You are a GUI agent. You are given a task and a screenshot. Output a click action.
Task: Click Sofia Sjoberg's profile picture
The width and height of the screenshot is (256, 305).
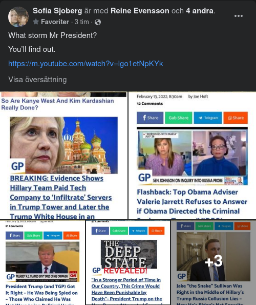click(18, 17)
